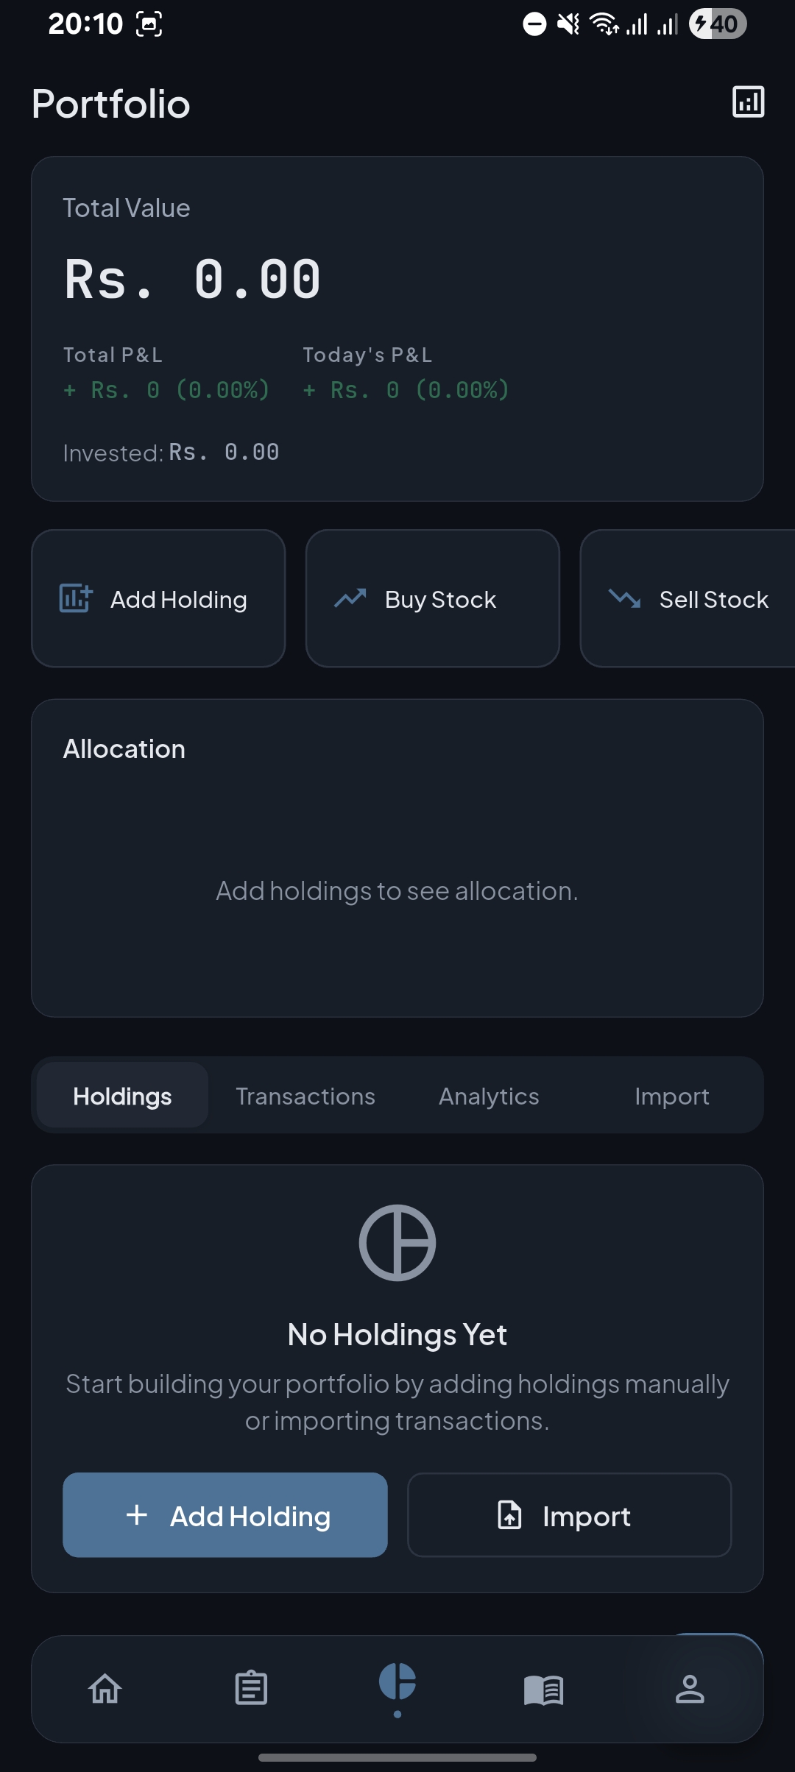Tap the Today's P&L value
Viewport: 795px width, 1772px height.
[x=406, y=389]
